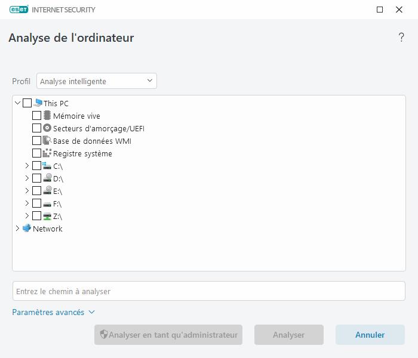Expand Paramètres avancés link
Screen dimensions: 418x358
tap(54, 312)
